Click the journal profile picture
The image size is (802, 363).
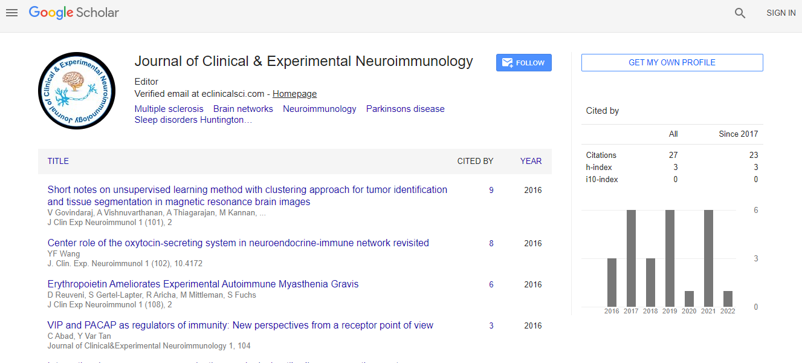pyautogui.click(x=77, y=91)
